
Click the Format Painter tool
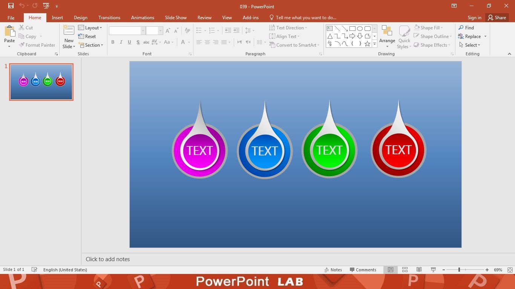point(37,45)
